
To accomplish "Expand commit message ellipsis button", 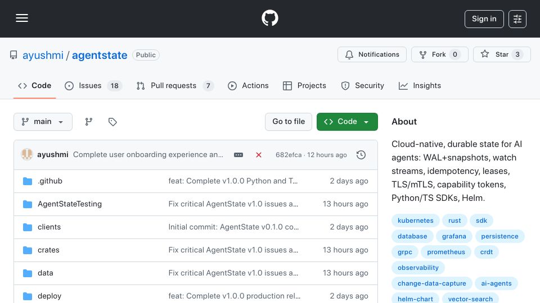I will [238, 155].
